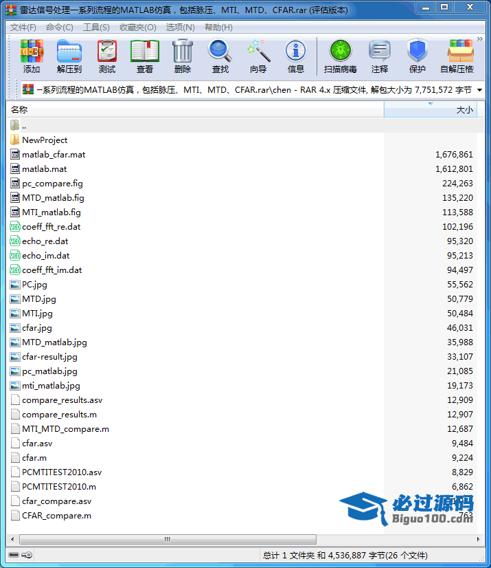Open the View (查看) book icon
491x568 pixels.
[145, 52]
